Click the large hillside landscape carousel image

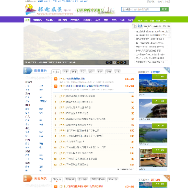[x=76, y=42]
